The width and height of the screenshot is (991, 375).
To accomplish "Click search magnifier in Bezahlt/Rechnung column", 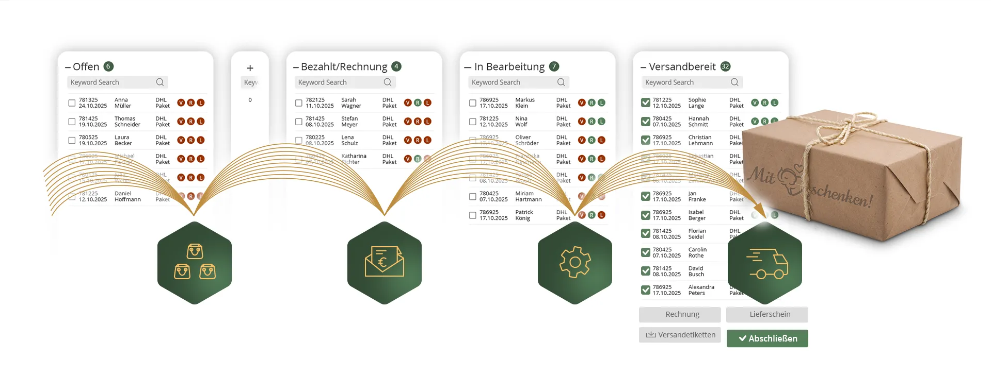I will (388, 82).
